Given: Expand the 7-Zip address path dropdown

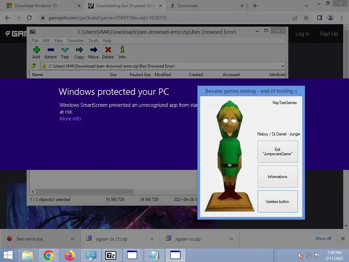Looking at the screenshot, I should click(x=283, y=66).
